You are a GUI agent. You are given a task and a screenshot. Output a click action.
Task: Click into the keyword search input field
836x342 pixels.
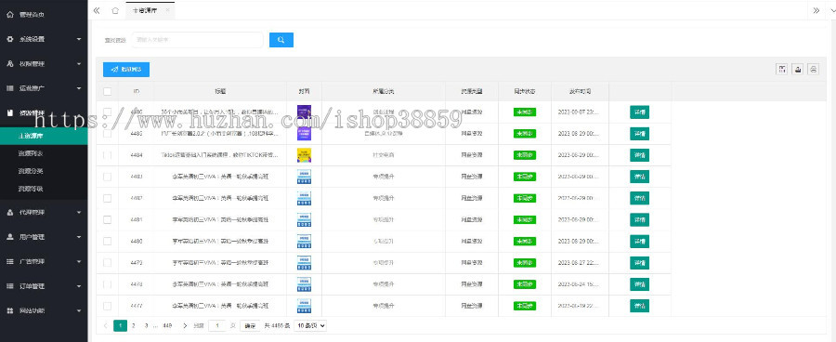pos(197,40)
